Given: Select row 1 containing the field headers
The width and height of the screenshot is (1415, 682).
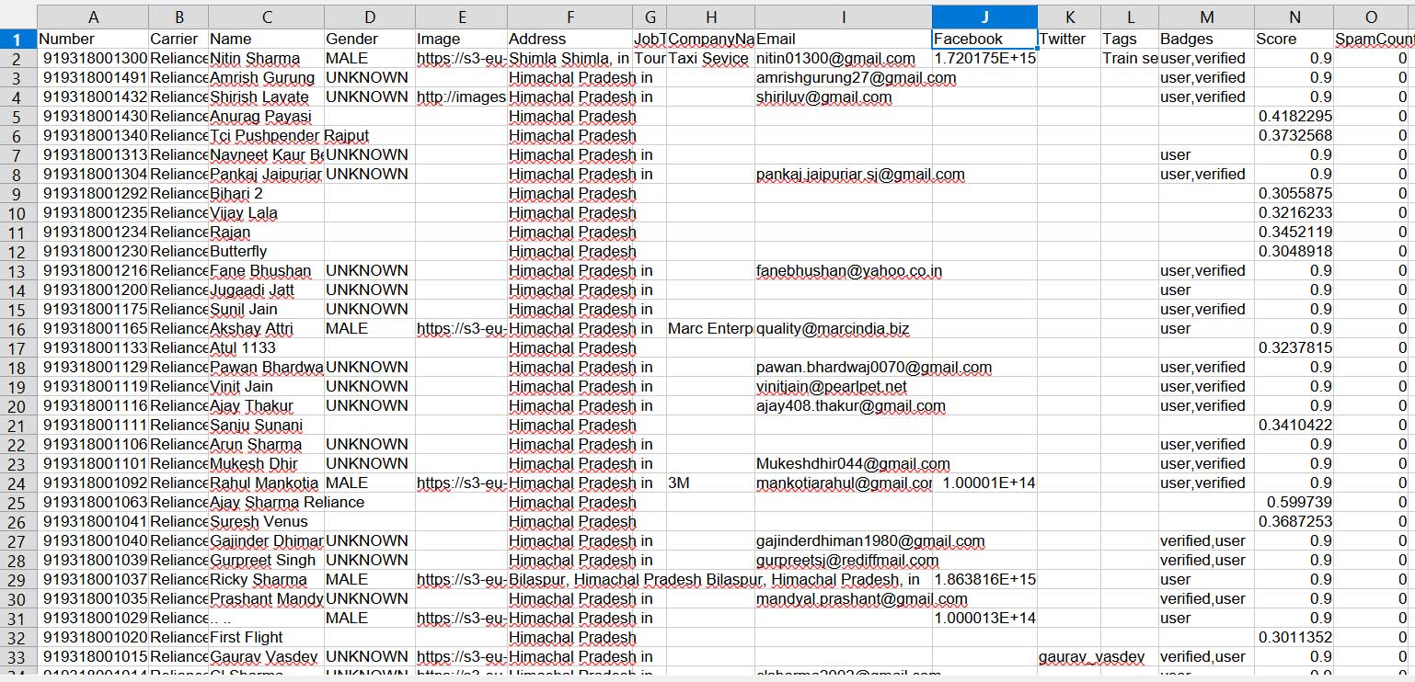Looking at the screenshot, I should (18, 39).
